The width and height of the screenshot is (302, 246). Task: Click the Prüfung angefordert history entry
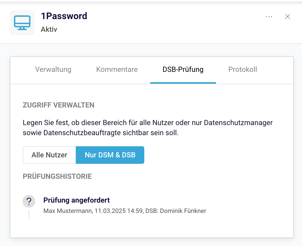[x=76, y=200]
